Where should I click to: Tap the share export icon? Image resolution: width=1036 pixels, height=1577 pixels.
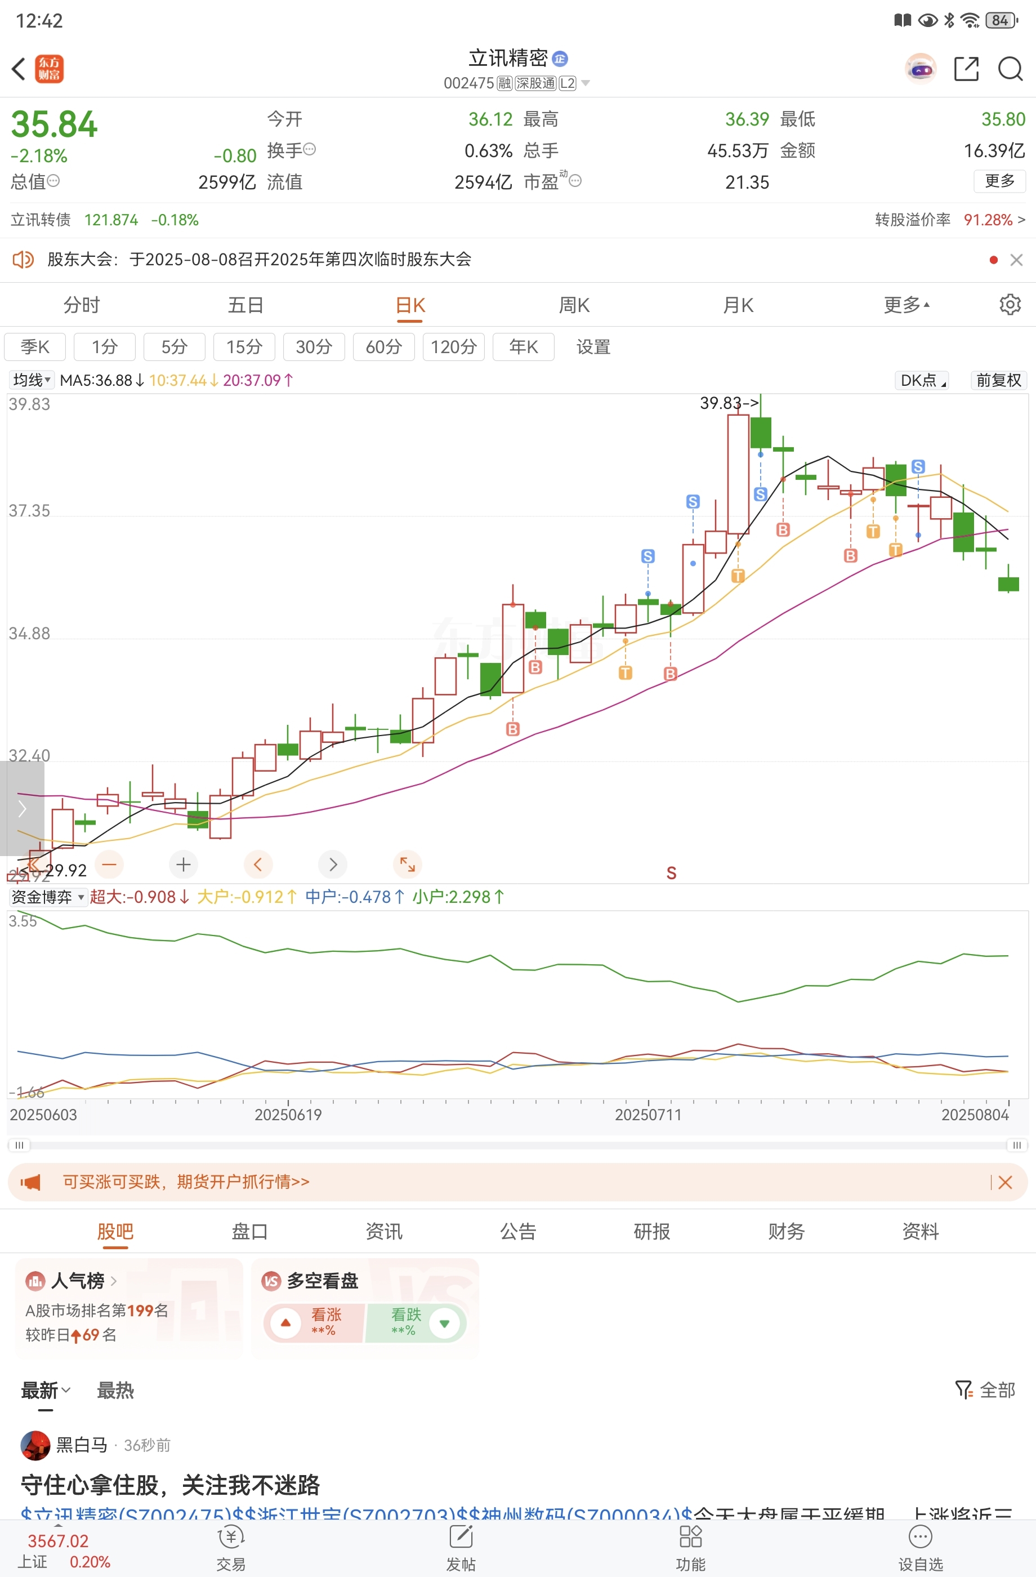click(x=966, y=69)
